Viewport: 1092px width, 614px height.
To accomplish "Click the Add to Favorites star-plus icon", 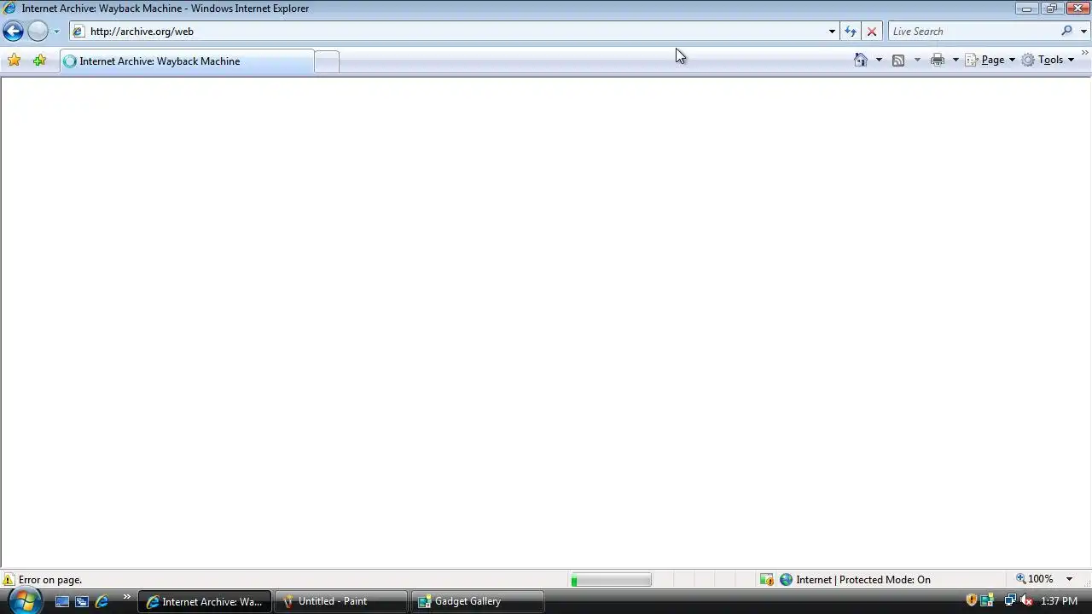I will coord(39,61).
